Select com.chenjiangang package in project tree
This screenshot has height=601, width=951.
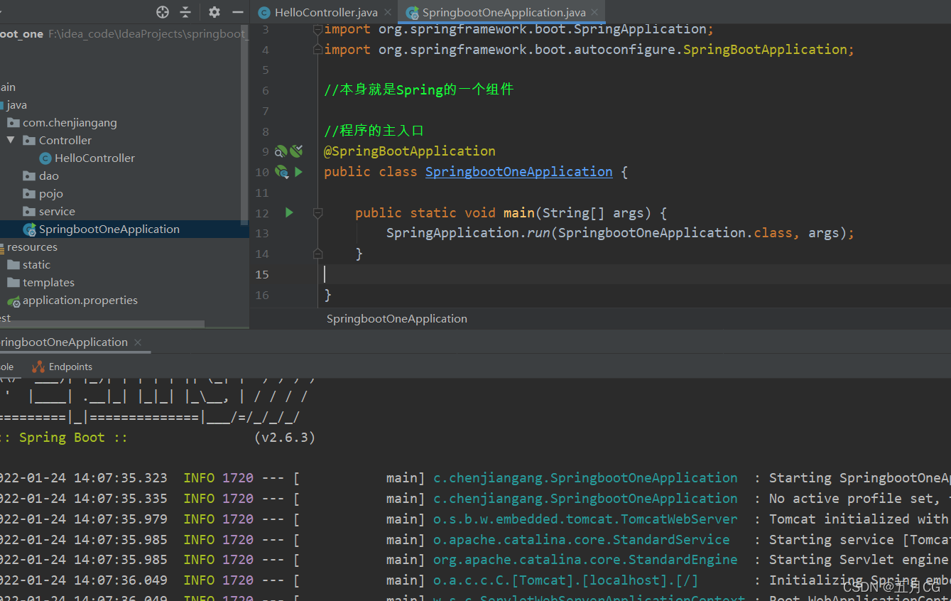tap(70, 123)
